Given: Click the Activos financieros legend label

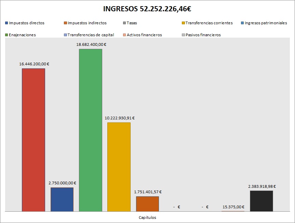Looking at the screenshot, I should tap(144, 35).
